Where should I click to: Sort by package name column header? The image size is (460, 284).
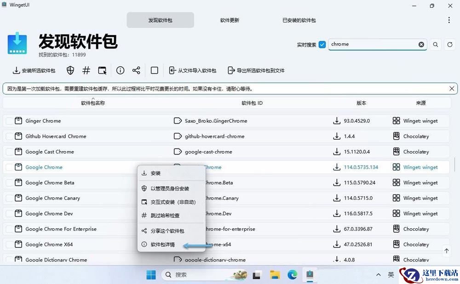click(x=93, y=103)
